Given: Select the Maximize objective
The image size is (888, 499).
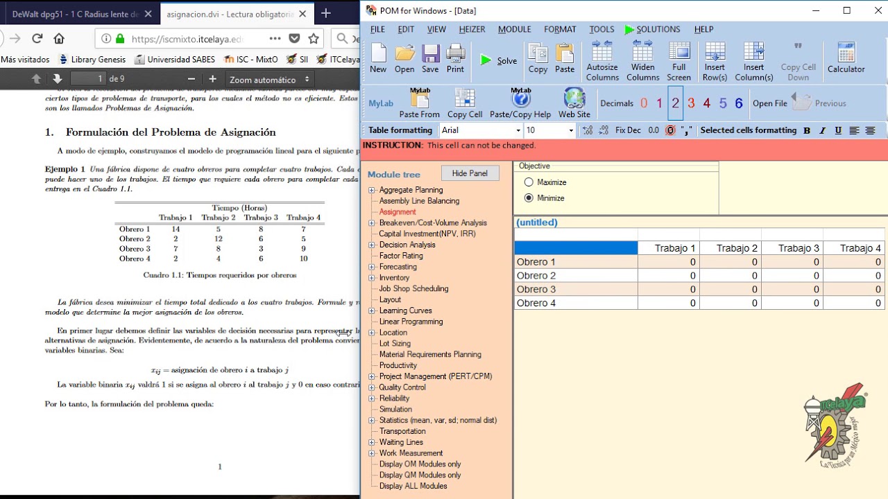Looking at the screenshot, I should click(x=529, y=182).
